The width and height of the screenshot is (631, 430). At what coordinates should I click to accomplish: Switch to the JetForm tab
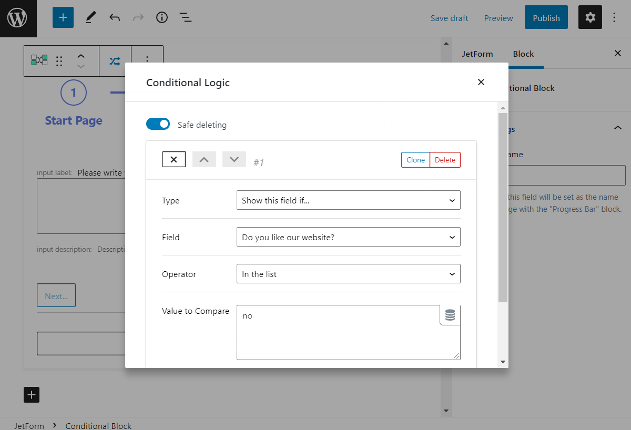coord(477,53)
